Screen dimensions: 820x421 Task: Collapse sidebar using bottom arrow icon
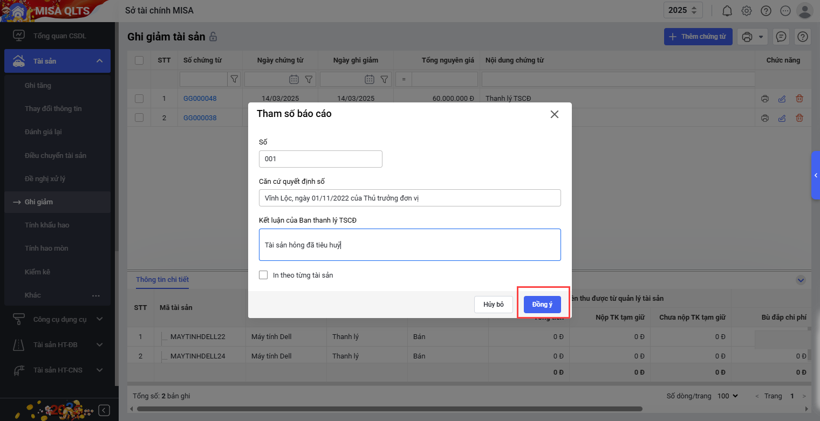click(104, 410)
